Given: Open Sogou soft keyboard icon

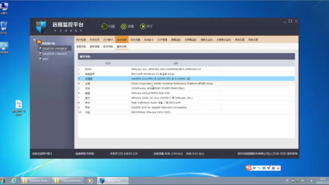Looking at the screenshot, I should pos(264,168).
